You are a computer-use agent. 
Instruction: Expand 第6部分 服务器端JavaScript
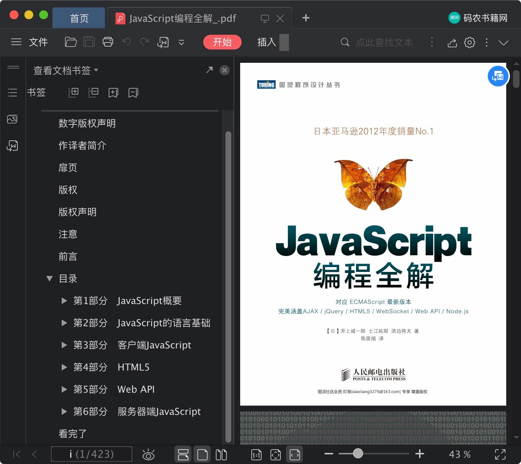(x=64, y=412)
